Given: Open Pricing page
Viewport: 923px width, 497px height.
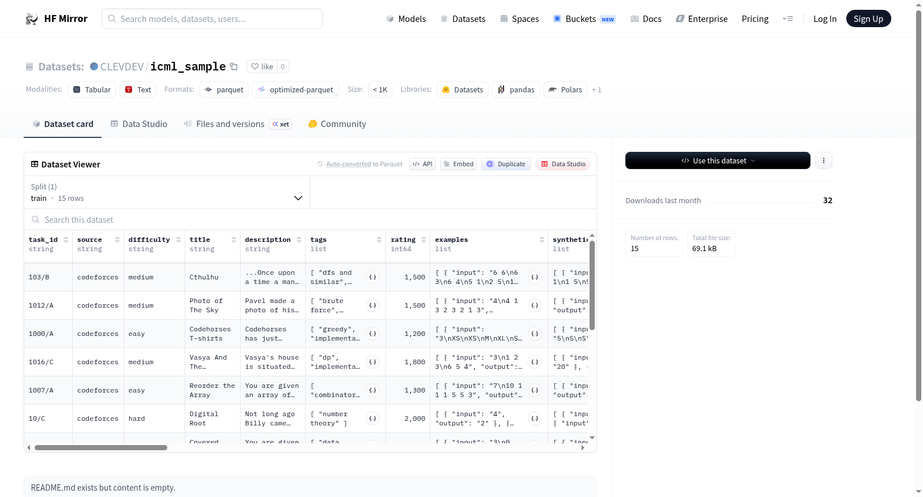Looking at the screenshot, I should coord(755,18).
